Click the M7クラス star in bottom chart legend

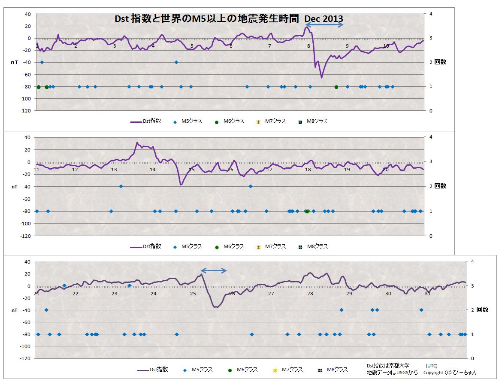click(275, 370)
